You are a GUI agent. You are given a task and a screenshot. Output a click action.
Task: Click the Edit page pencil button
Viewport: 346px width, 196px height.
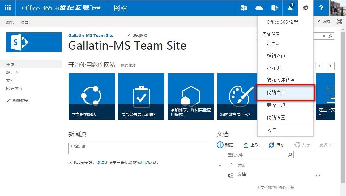coord(323,22)
